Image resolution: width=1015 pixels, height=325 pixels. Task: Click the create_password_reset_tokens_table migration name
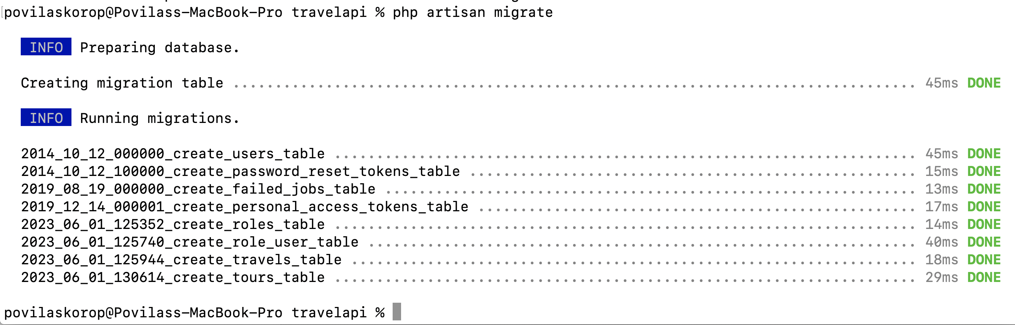pyautogui.click(x=240, y=171)
